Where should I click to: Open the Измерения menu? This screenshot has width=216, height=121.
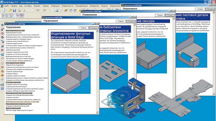[94, 6]
